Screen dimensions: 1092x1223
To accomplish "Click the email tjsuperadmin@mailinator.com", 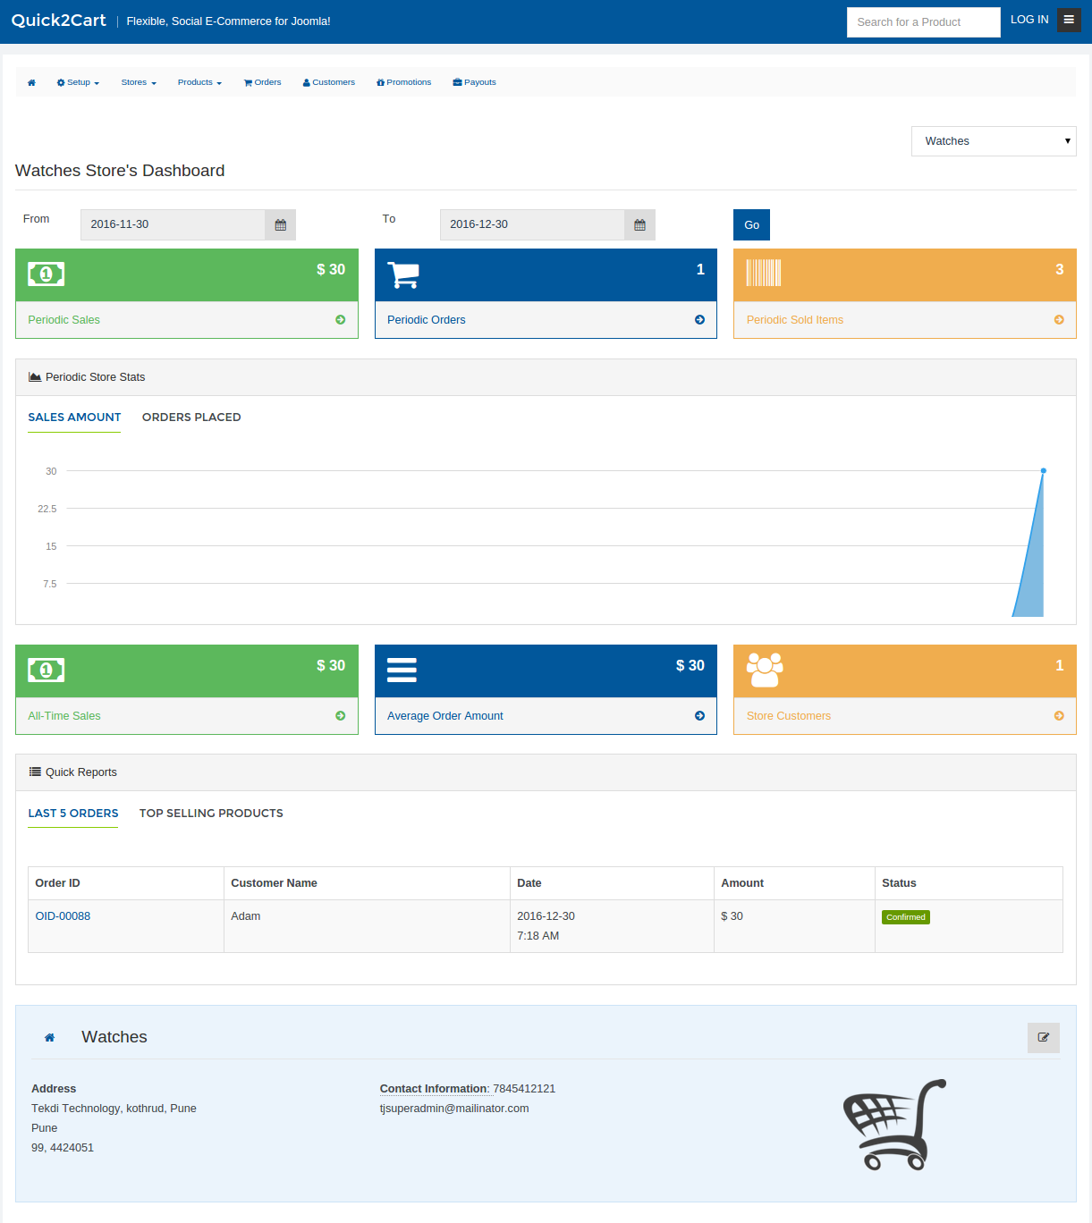I will (x=454, y=1109).
